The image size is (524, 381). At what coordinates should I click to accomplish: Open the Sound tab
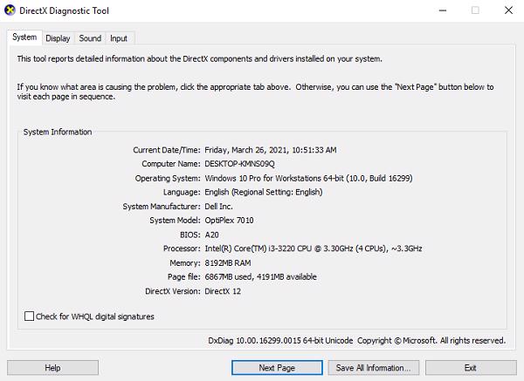(90, 38)
